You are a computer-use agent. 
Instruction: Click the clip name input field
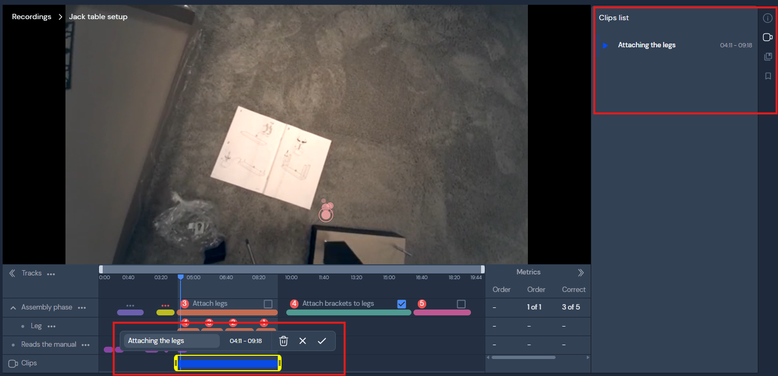pos(170,340)
